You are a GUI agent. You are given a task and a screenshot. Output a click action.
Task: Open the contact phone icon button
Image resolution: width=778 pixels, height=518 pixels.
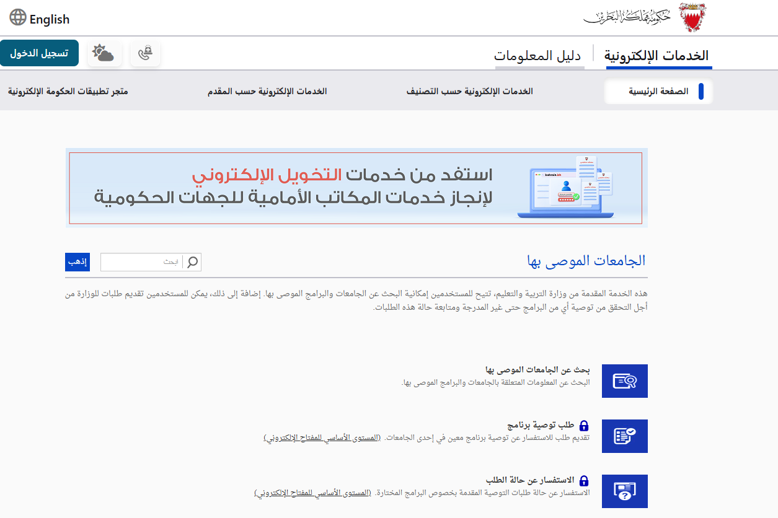click(x=146, y=53)
